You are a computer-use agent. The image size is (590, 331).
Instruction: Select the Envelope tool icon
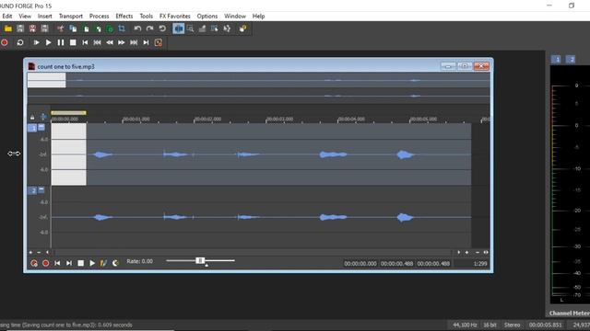[x=227, y=29]
